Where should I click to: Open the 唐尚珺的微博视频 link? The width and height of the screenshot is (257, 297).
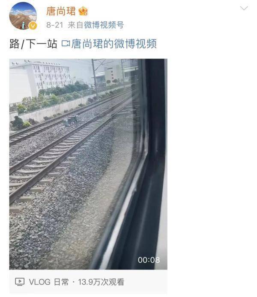[x=114, y=44]
